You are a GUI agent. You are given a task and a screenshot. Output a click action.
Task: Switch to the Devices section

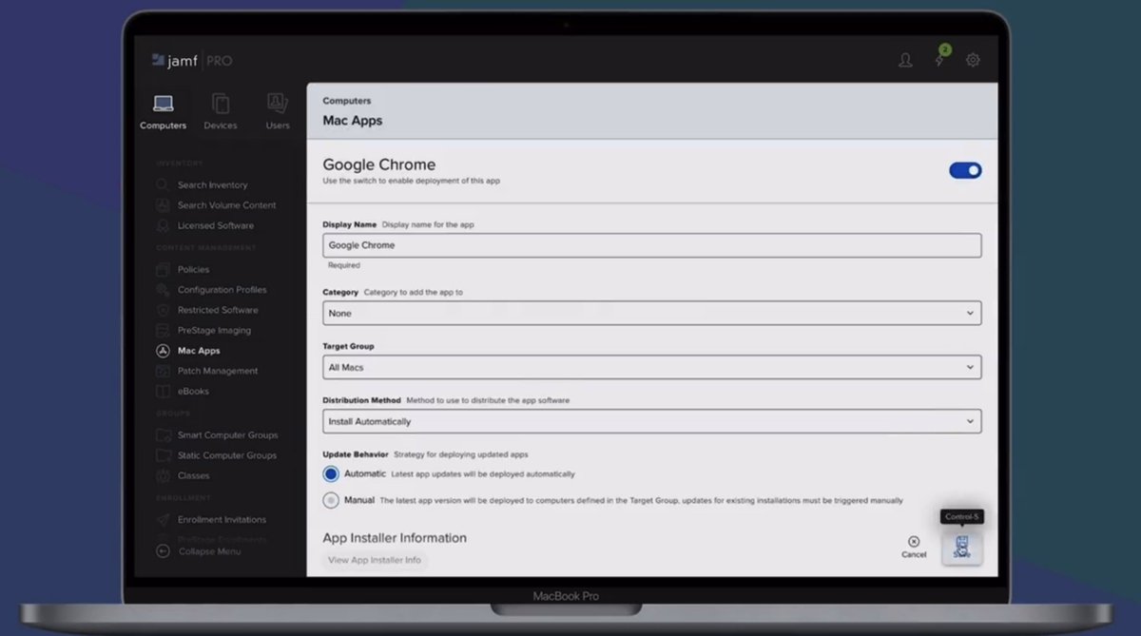(220, 112)
